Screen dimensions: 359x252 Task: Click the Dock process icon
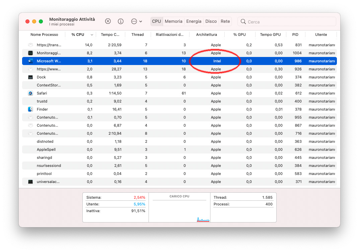click(x=30, y=77)
